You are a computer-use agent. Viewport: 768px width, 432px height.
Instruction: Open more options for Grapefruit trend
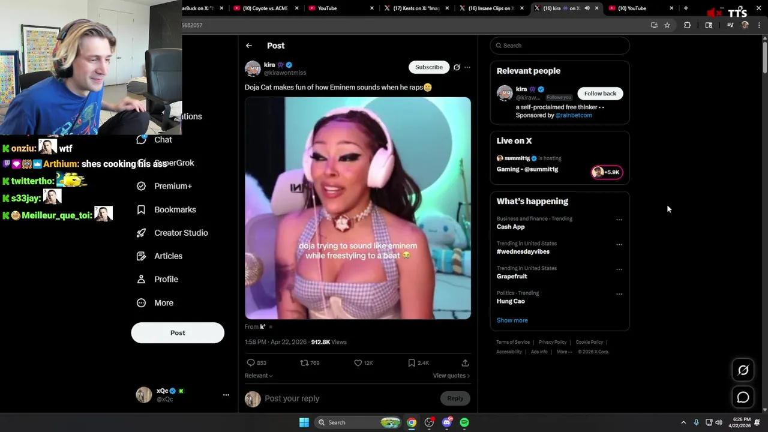pyautogui.click(x=619, y=269)
